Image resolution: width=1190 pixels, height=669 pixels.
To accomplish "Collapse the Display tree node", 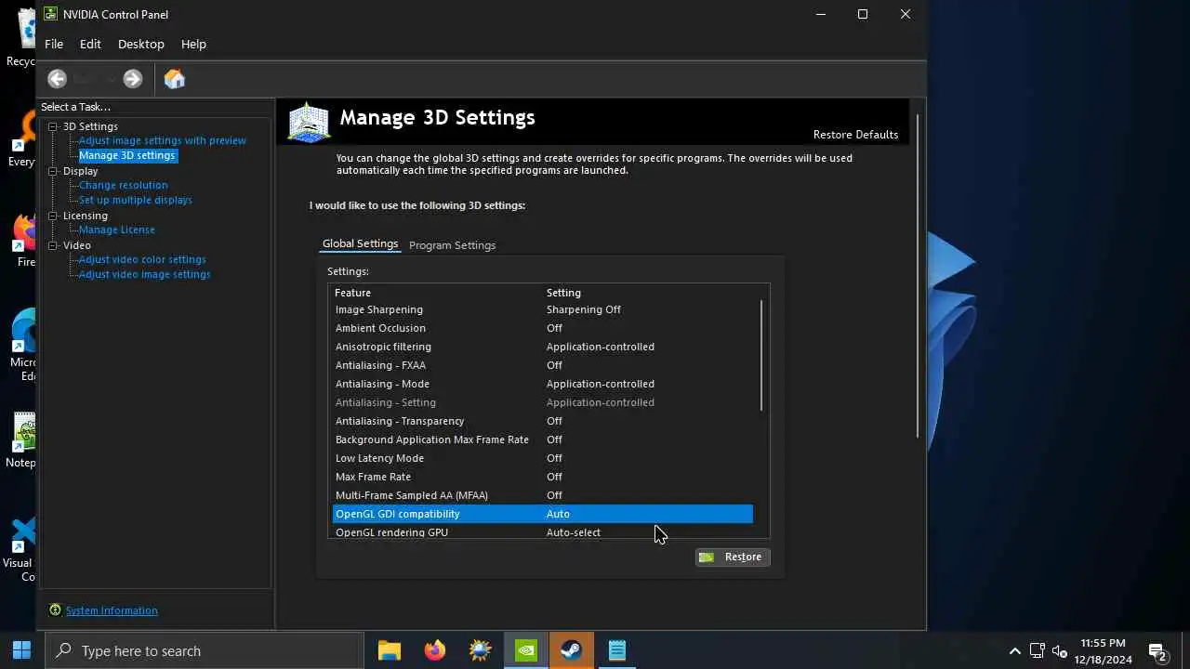I will click(53, 171).
